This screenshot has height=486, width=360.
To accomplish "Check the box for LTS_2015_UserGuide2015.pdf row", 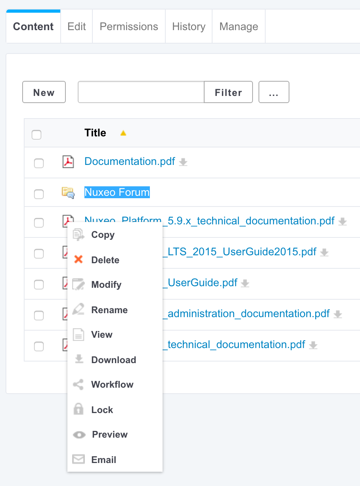I will pyautogui.click(x=39, y=254).
